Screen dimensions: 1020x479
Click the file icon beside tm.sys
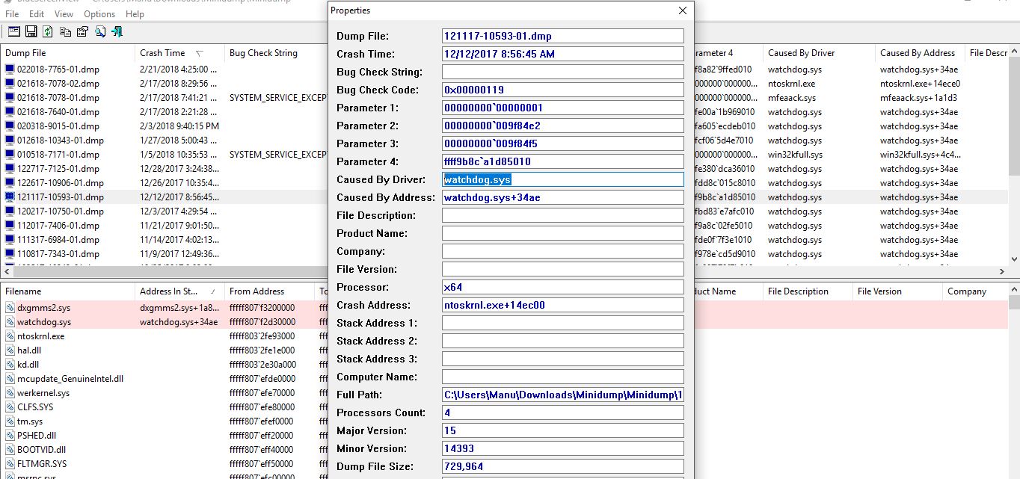point(10,421)
